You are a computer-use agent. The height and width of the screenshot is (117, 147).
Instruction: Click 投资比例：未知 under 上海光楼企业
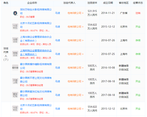27,44
